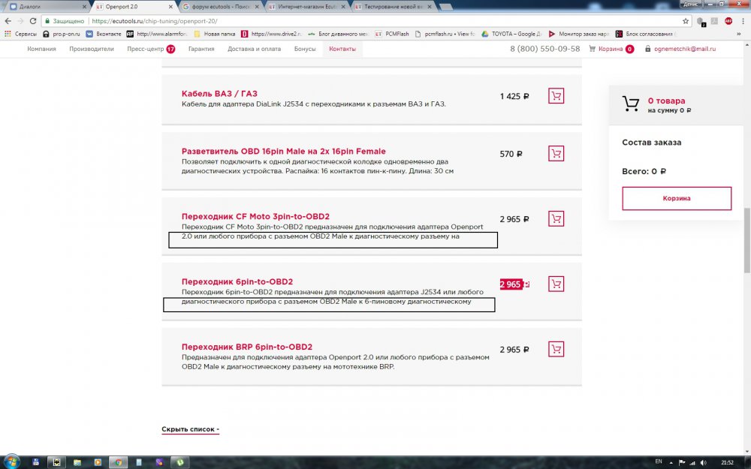The height and width of the screenshot is (469, 751).
Task: Open Переходник BRP 6pin-to-OBD2 product link
Action: (x=246, y=347)
